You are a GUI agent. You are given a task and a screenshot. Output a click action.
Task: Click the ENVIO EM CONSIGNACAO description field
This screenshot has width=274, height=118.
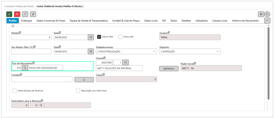pos(46,68)
